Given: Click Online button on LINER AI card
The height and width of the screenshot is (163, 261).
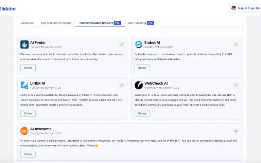Looking at the screenshot, I should click(x=28, y=113).
